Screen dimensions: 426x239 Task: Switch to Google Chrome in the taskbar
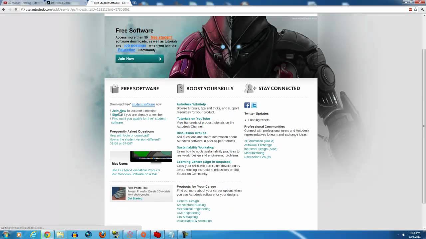[47, 235]
